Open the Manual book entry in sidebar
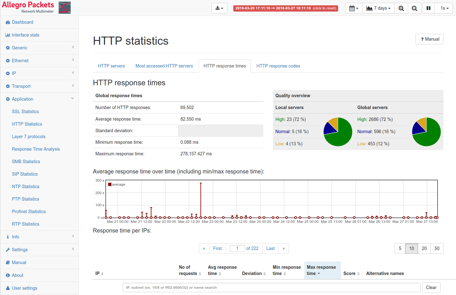Screen dimensions: 456x295 click(x=19, y=262)
